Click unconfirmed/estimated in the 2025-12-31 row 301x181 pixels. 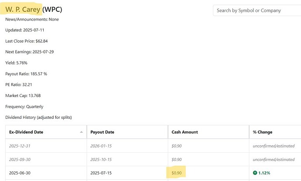(274, 146)
